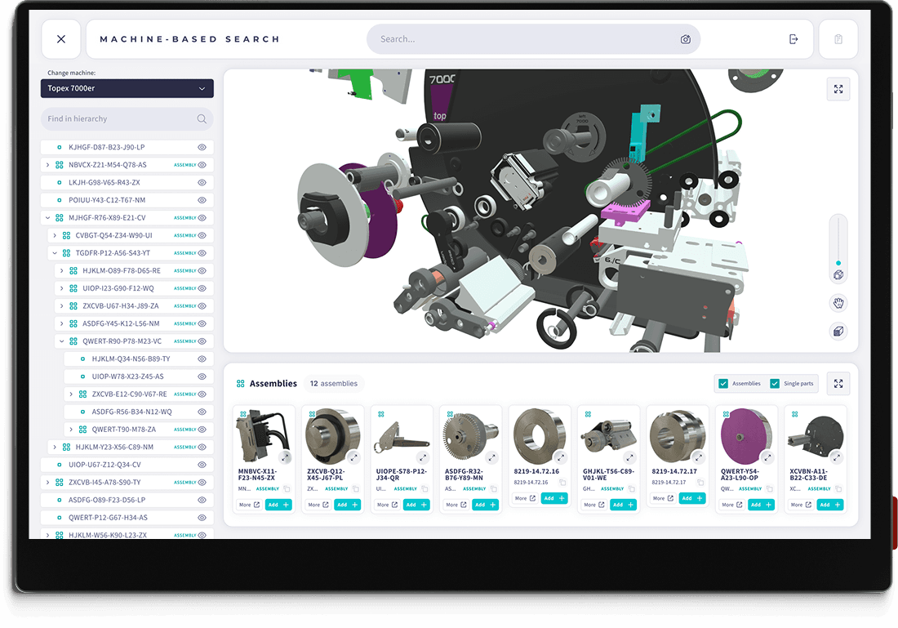Click search icon in Find in hierarchy

(202, 118)
